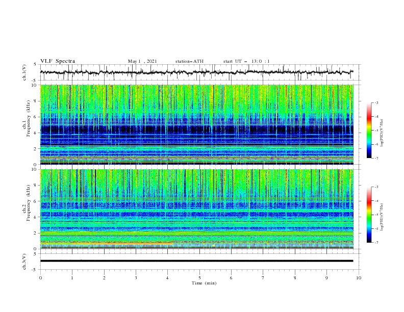
Task: Click the "ch.1(V)" axis label
Action: (x=24, y=72)
